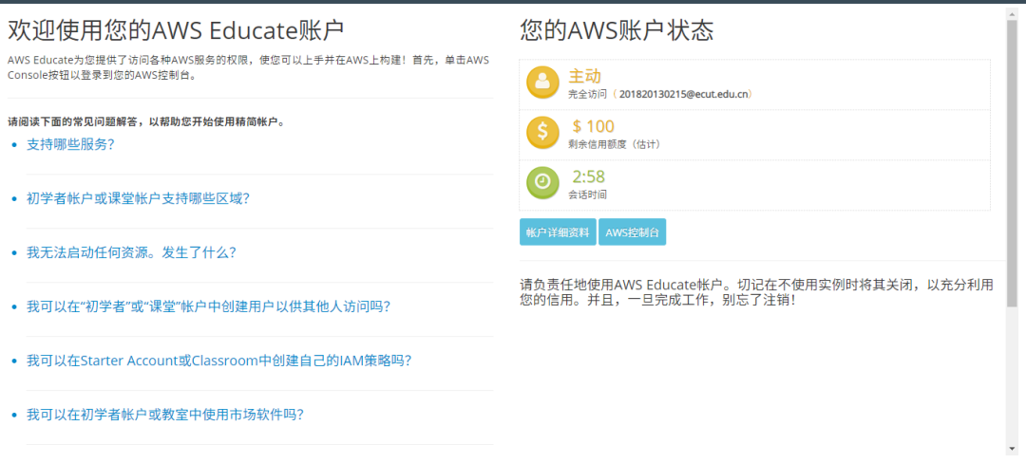Open the 帐户详细资料 button

tap(558, 231)
